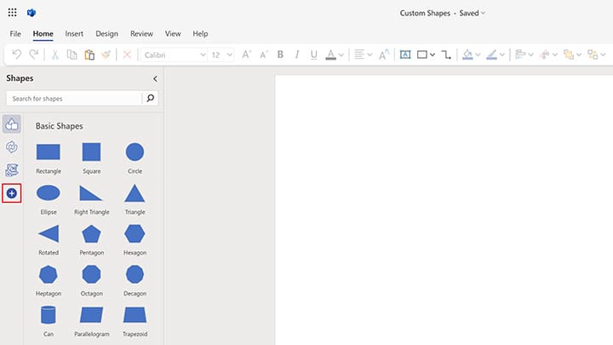Open the Insert tab
Screen dimensions: 613x345
[74, 33]
